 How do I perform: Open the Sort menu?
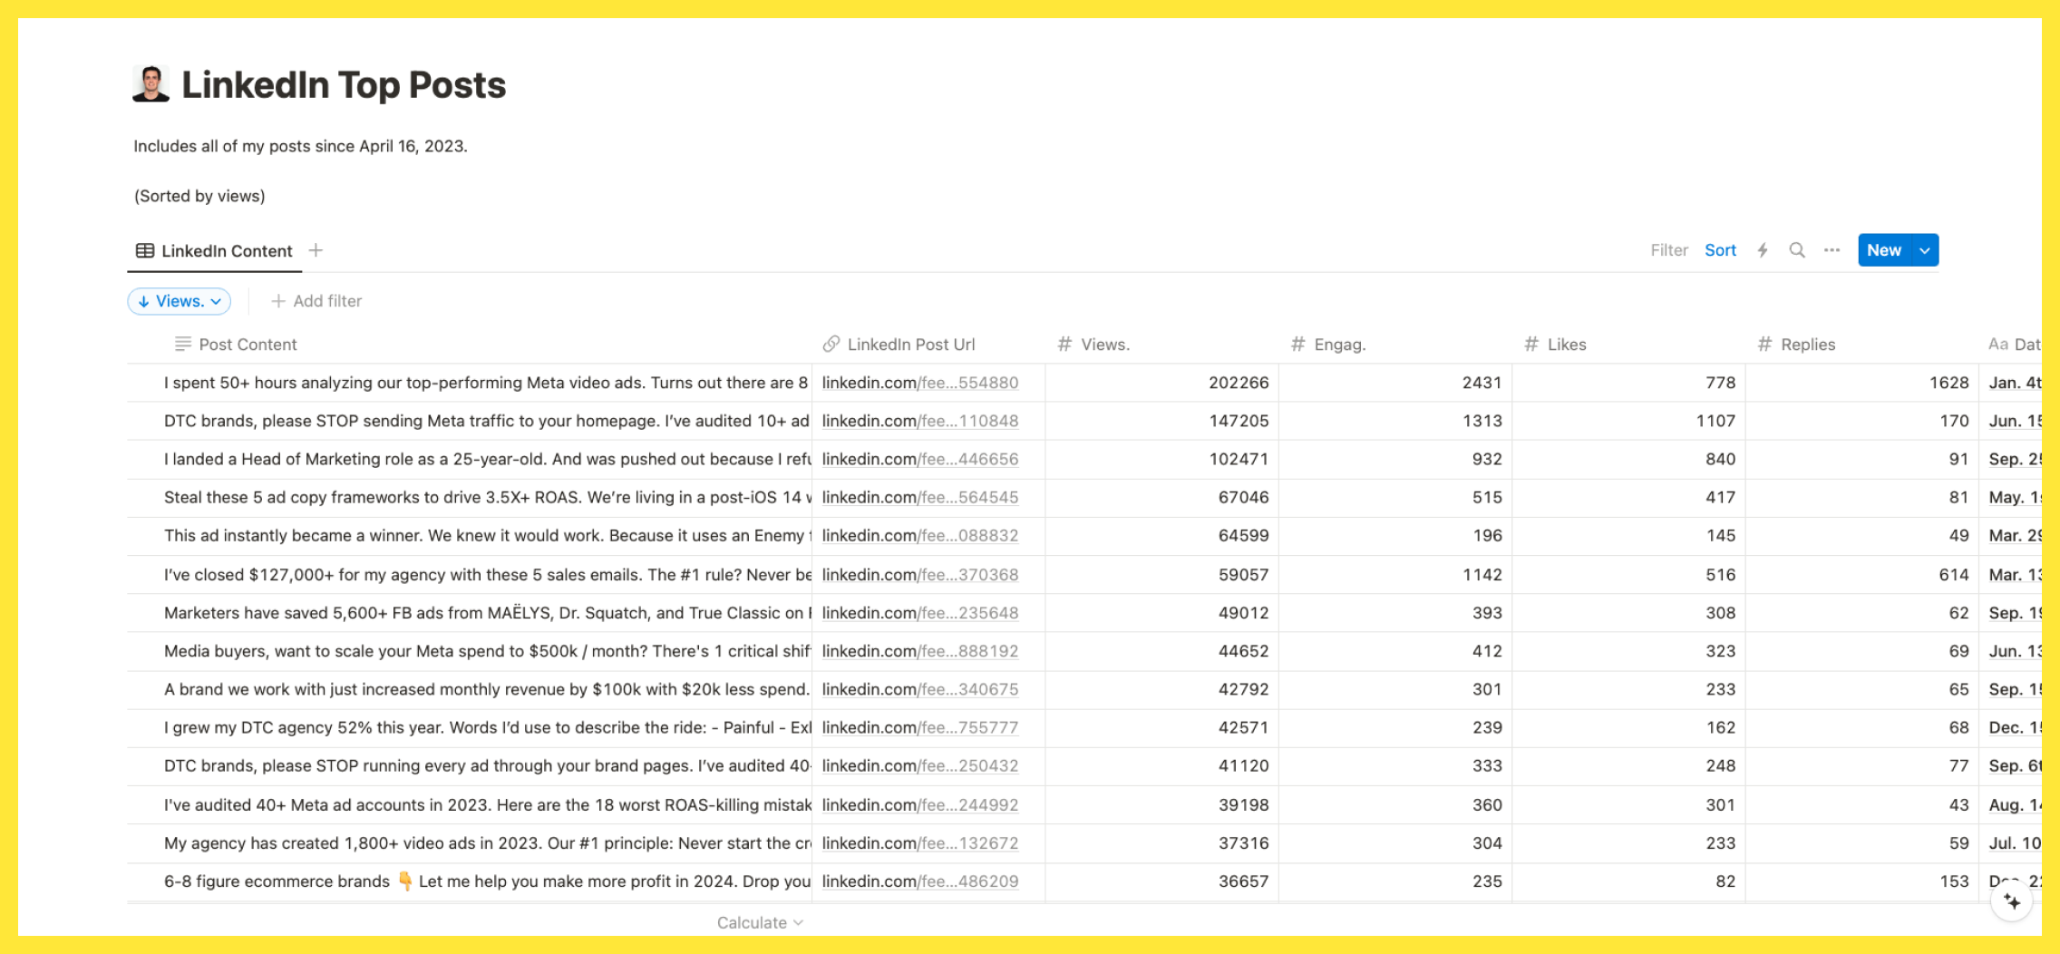click(1720, 250)
